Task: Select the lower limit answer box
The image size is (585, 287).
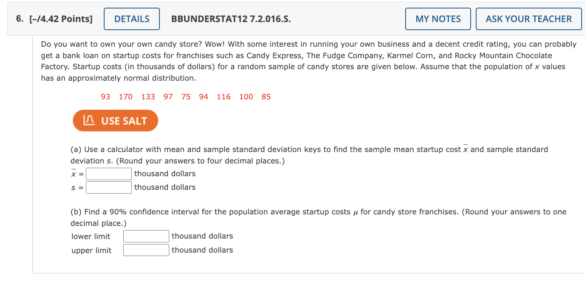Action: click(146, 236)
